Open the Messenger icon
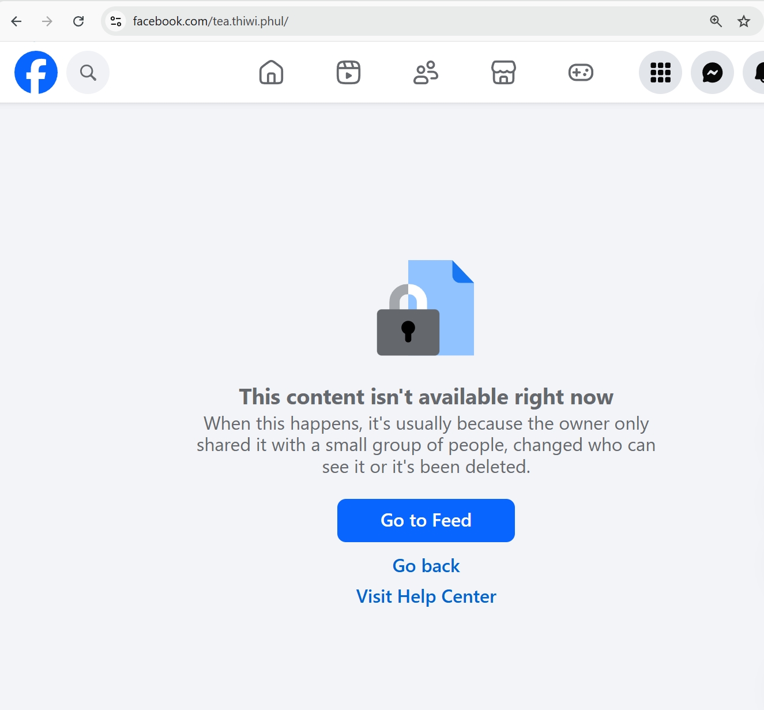Viewport: 764px width, 710px height. 712,73
